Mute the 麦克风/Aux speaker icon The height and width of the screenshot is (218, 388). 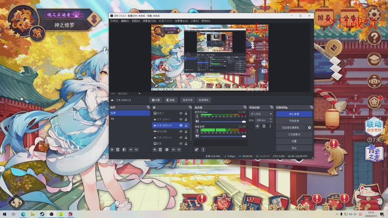point(197,122)
